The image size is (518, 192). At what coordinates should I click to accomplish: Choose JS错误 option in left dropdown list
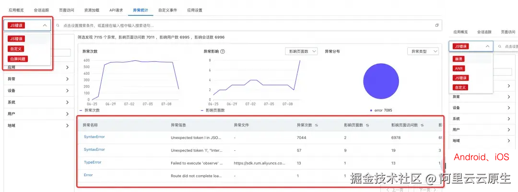(16, 39)
